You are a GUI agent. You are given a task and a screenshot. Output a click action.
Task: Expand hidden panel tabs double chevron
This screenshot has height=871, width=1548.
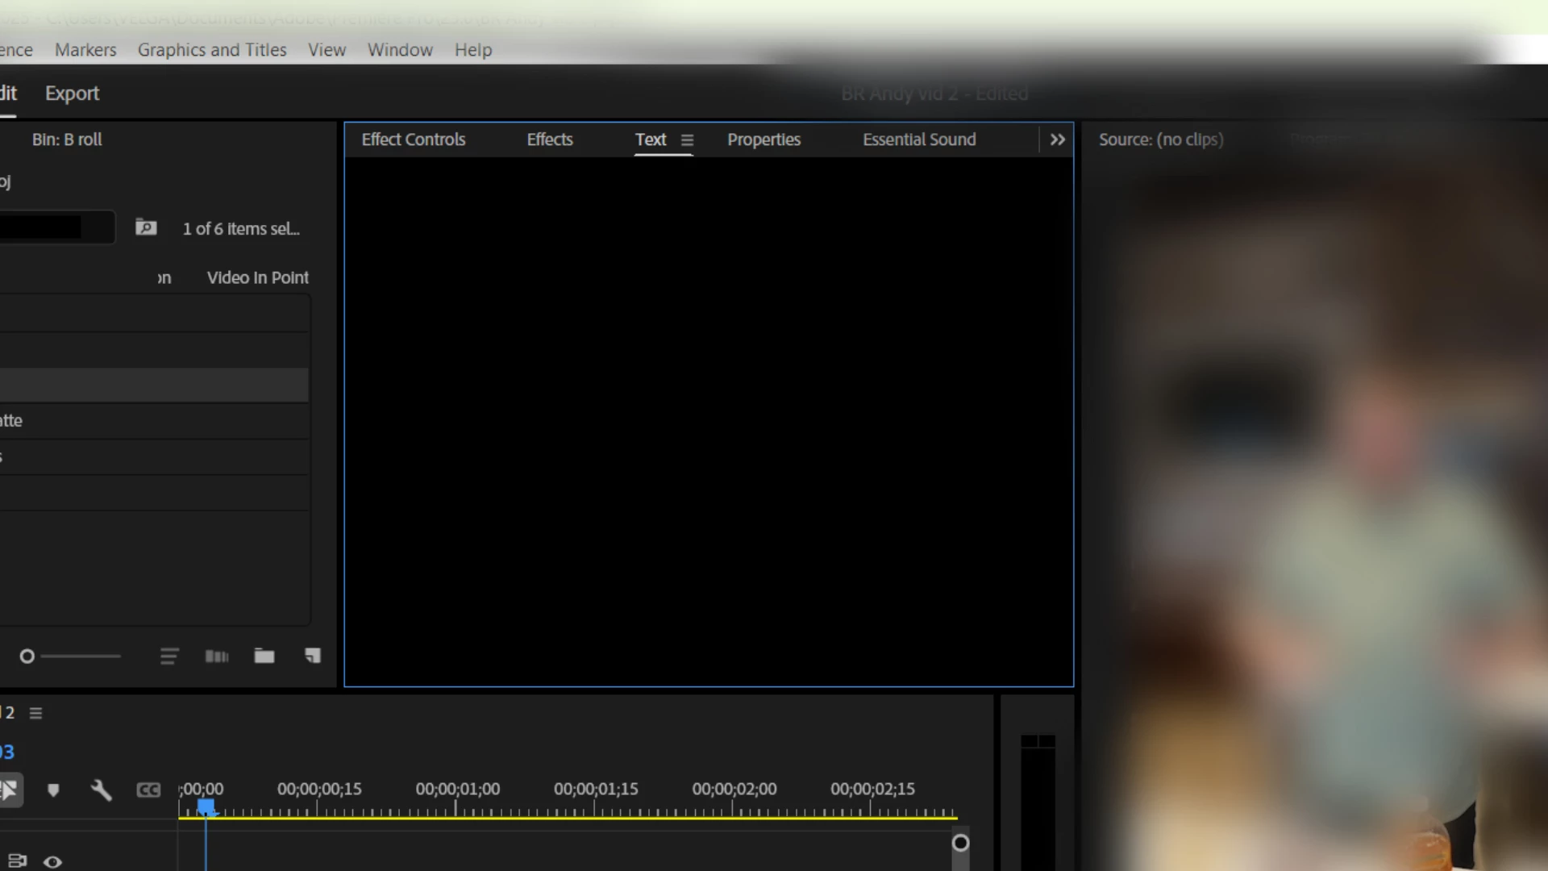[x=1058, y=140]
